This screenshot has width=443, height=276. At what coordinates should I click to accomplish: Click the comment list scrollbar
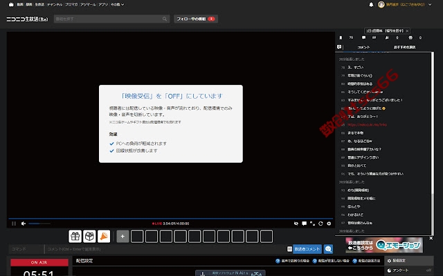pos(432,144)
